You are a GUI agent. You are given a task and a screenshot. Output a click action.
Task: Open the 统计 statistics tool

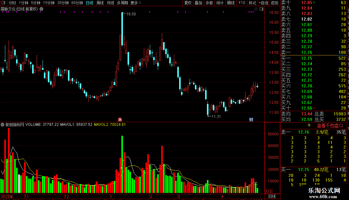tap(220, 3)
